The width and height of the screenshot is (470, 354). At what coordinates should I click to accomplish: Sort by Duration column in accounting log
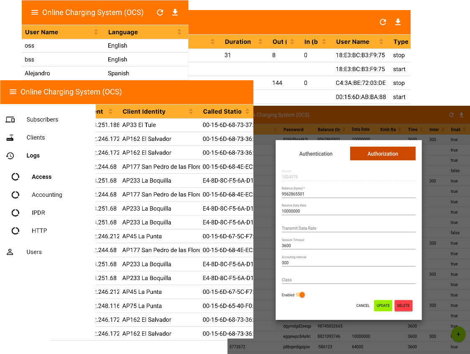pyautogui.click(x=260, y=42)
